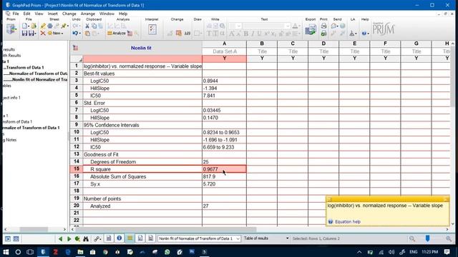458x257 pixels.
Task: Click the Nonlin fit table header
Action: coord(141,48)
